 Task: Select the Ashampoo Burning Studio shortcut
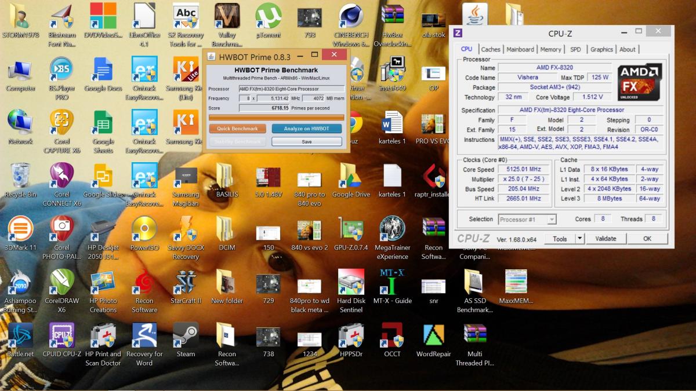click(x=20, y=282)
